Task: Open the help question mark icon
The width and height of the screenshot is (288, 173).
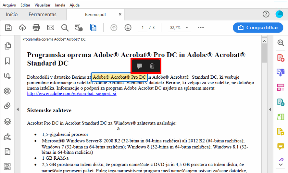Action: (x=266, y=14)
